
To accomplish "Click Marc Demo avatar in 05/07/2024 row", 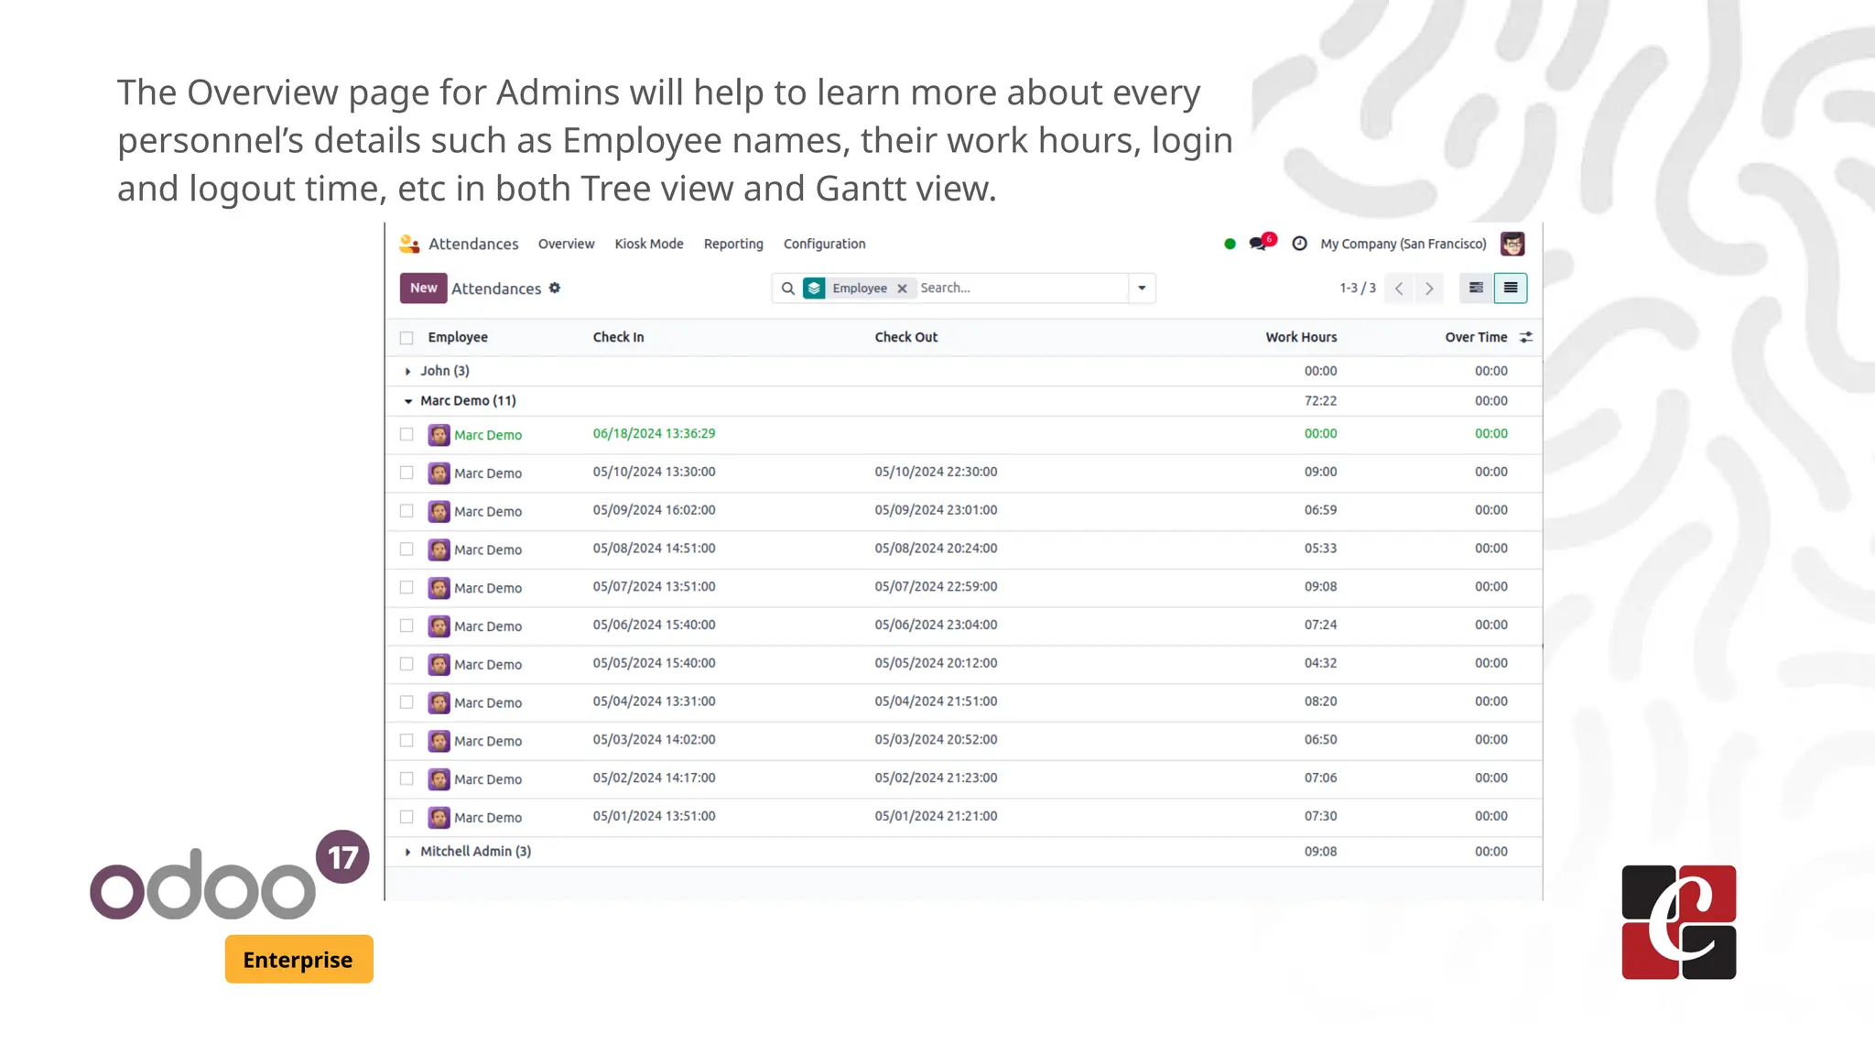I will (439, 588).
